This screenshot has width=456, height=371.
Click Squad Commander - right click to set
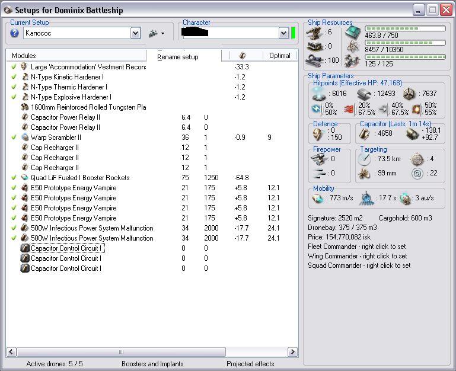[359, 266]
